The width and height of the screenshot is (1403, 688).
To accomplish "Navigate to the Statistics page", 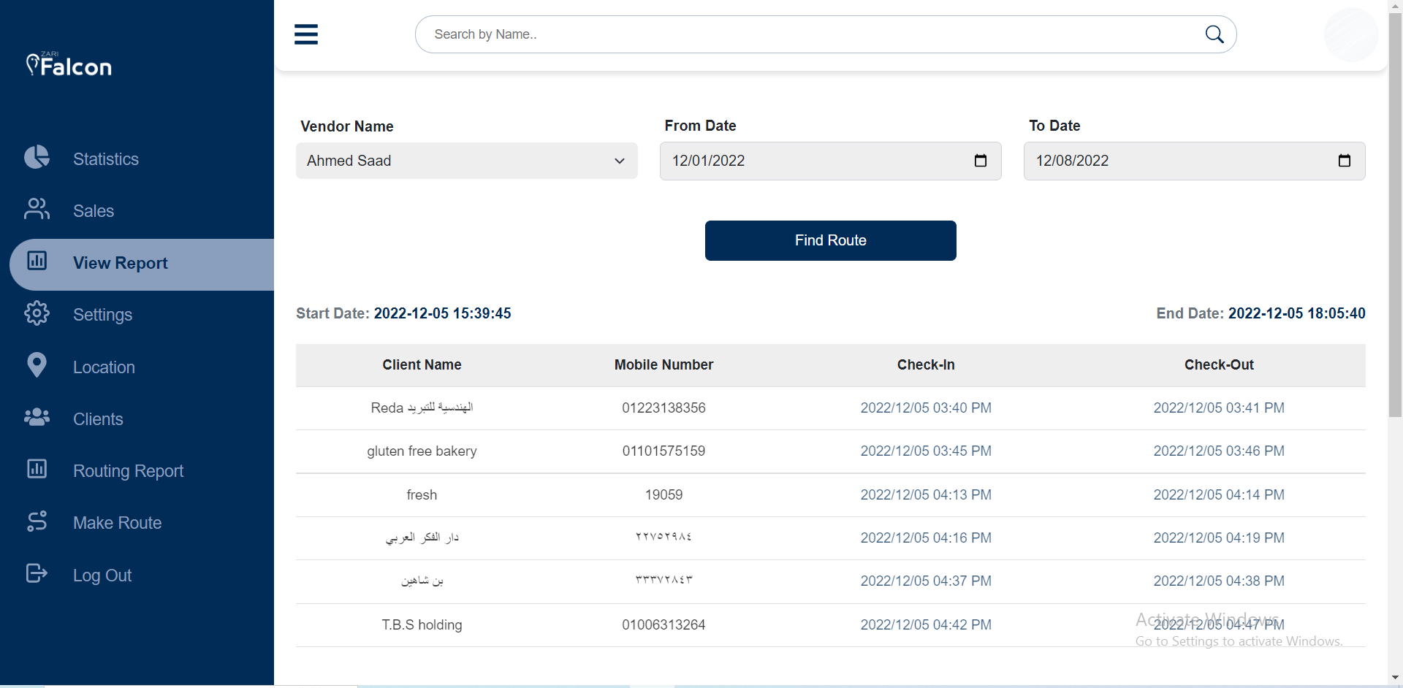I will 105,158.
